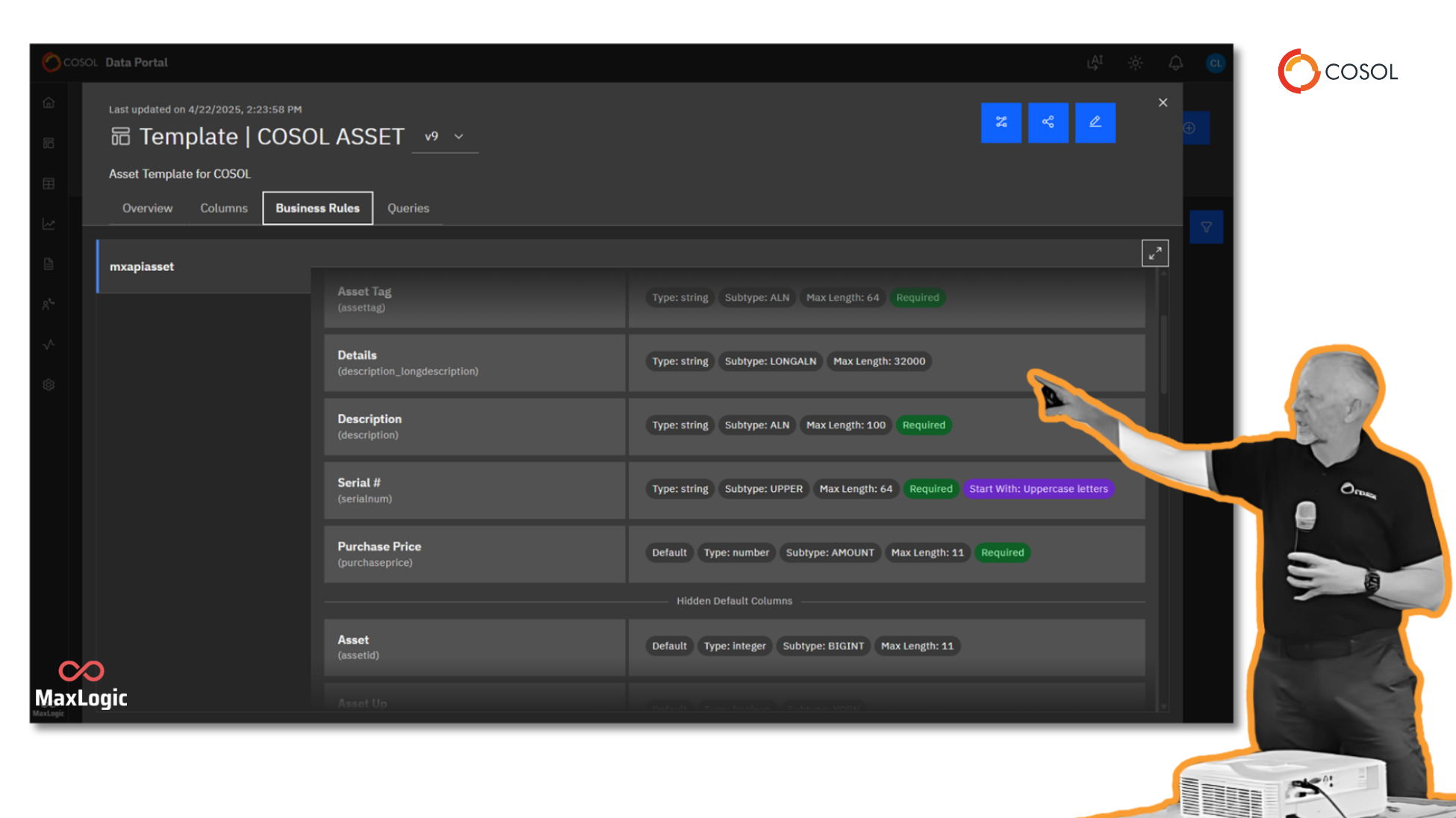Click Max Length: 32000 tag
The width and height of the screenshot is (1456, 818).
(x=879, y=361)
